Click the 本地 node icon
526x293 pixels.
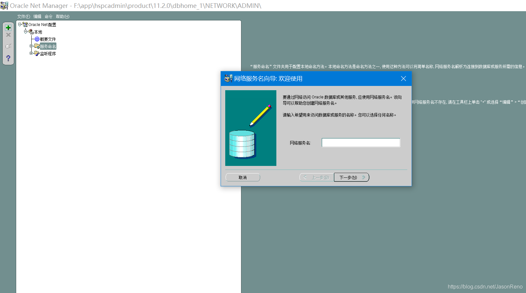click(x=31, y=32)
